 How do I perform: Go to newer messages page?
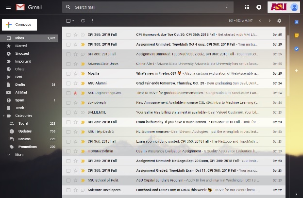click(x=260, y=21)
